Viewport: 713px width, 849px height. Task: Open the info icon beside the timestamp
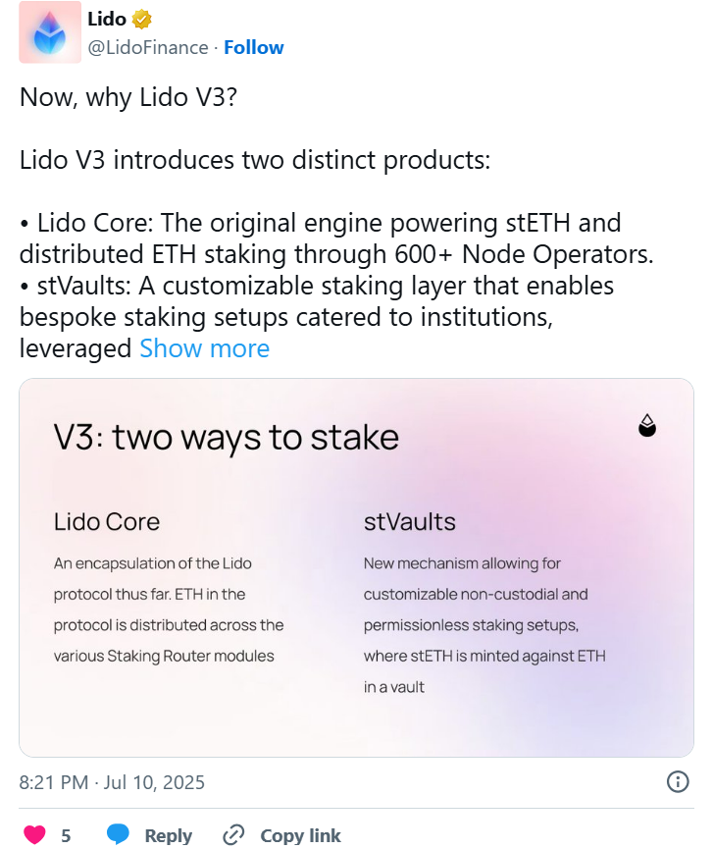[678, 782]
